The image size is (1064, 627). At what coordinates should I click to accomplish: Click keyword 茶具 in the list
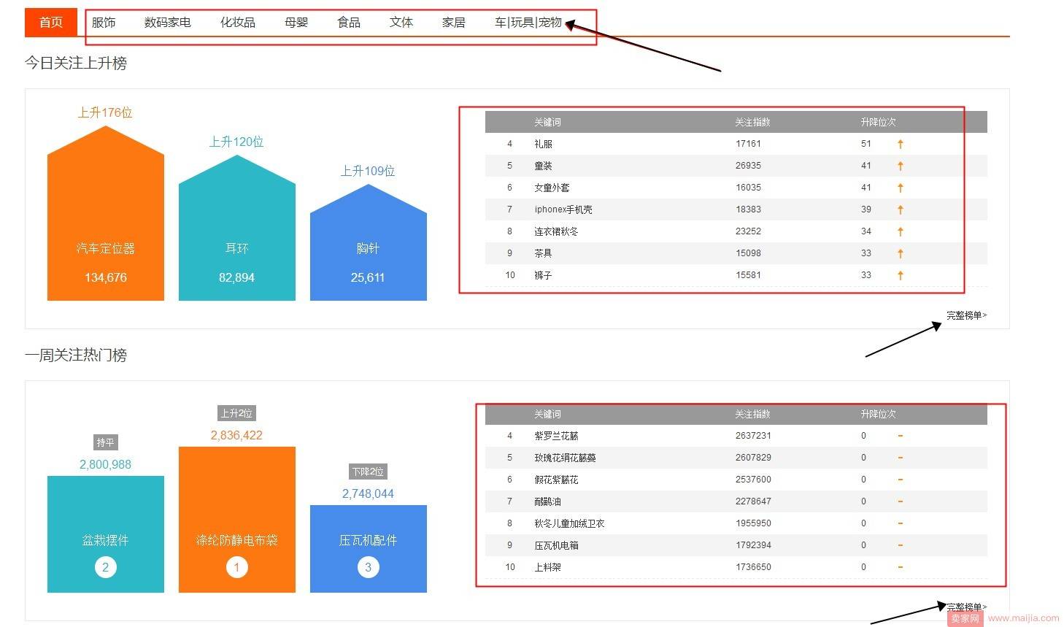544,253
